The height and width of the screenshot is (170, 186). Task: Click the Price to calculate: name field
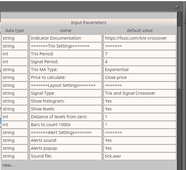[x=66, y=77]
